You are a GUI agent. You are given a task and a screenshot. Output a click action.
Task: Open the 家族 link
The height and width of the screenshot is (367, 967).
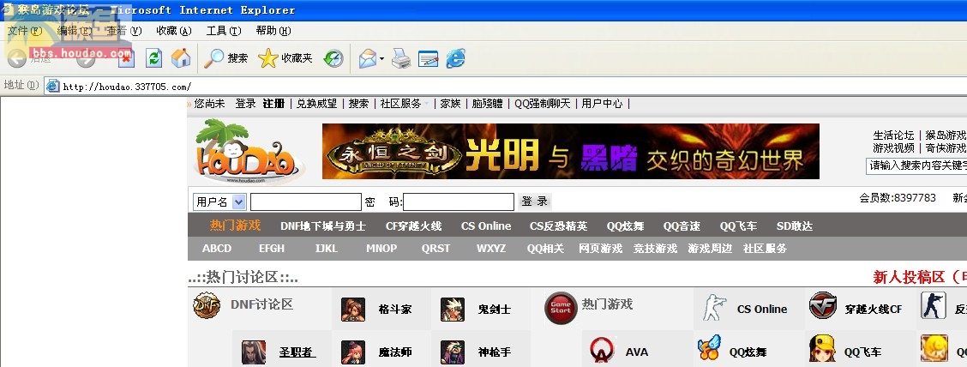pyautogui.click(x=451, y=104)
